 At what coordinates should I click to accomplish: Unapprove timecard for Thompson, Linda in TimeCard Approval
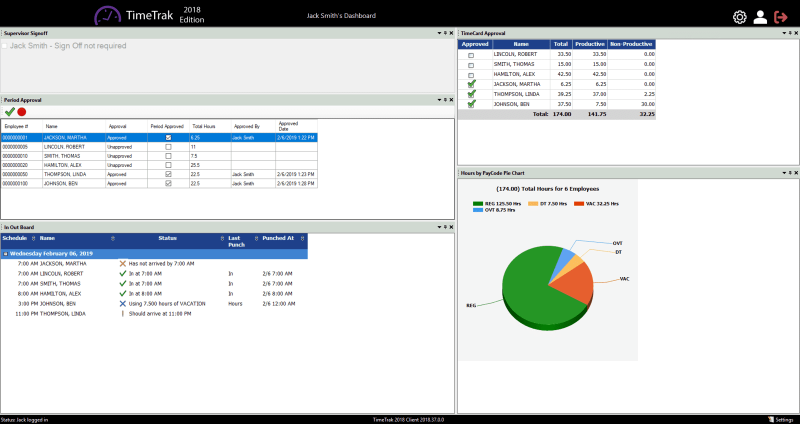click(471, 94)
